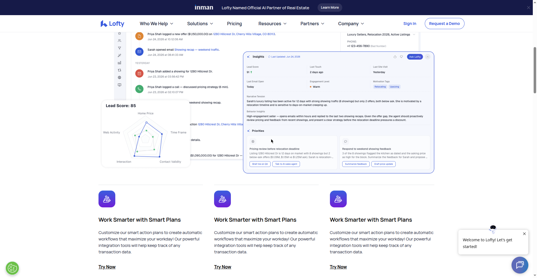Collapse the Insights panel with the chevron
The image size is (537, 278).
[x=428, y=57]
